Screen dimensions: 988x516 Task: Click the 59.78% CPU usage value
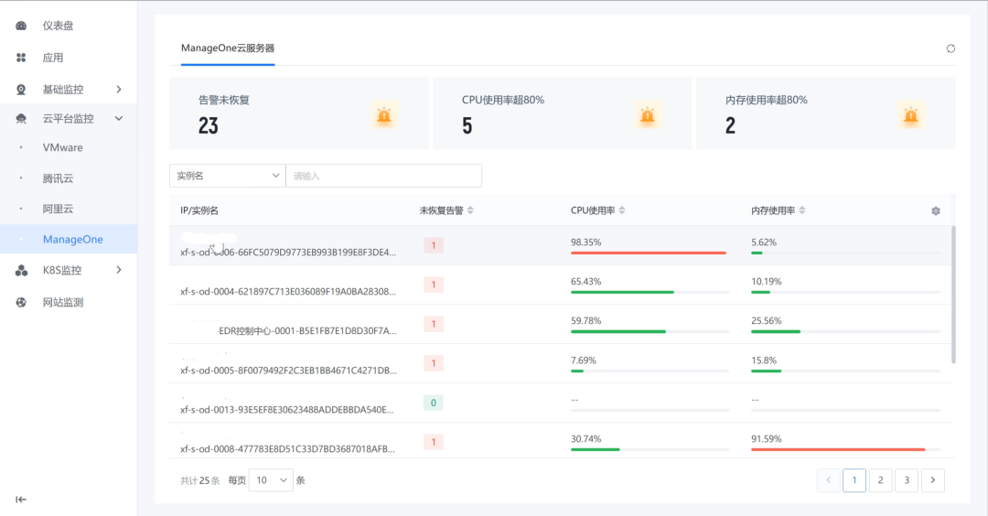tap(586, 321)
